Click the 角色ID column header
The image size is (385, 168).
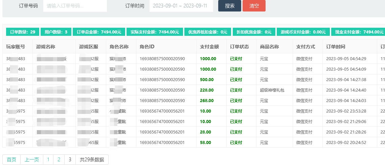coord(147,47)
